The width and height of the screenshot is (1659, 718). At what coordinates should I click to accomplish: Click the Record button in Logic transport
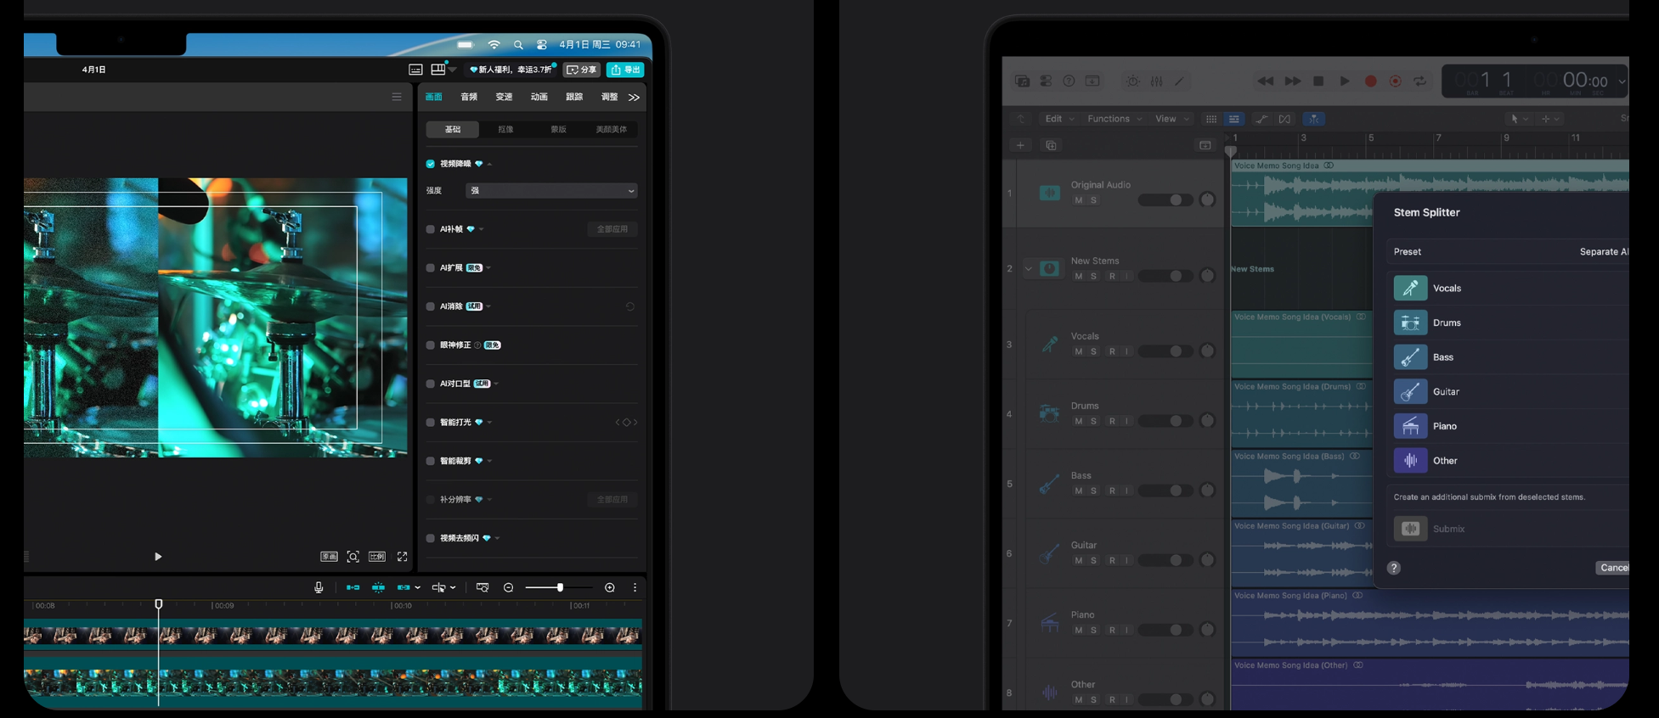coord(1370,81)
